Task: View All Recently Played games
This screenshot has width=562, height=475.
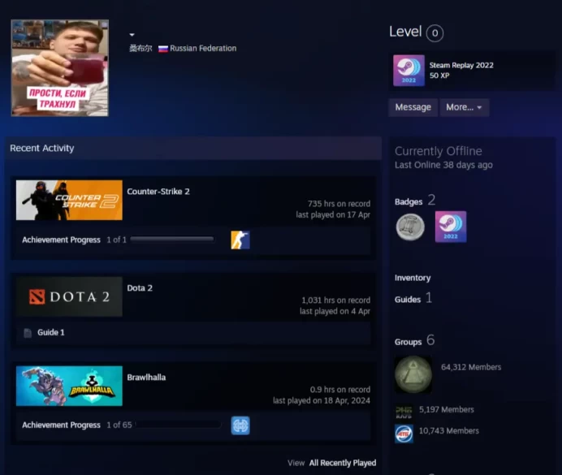Action: [x=342, y=463]
